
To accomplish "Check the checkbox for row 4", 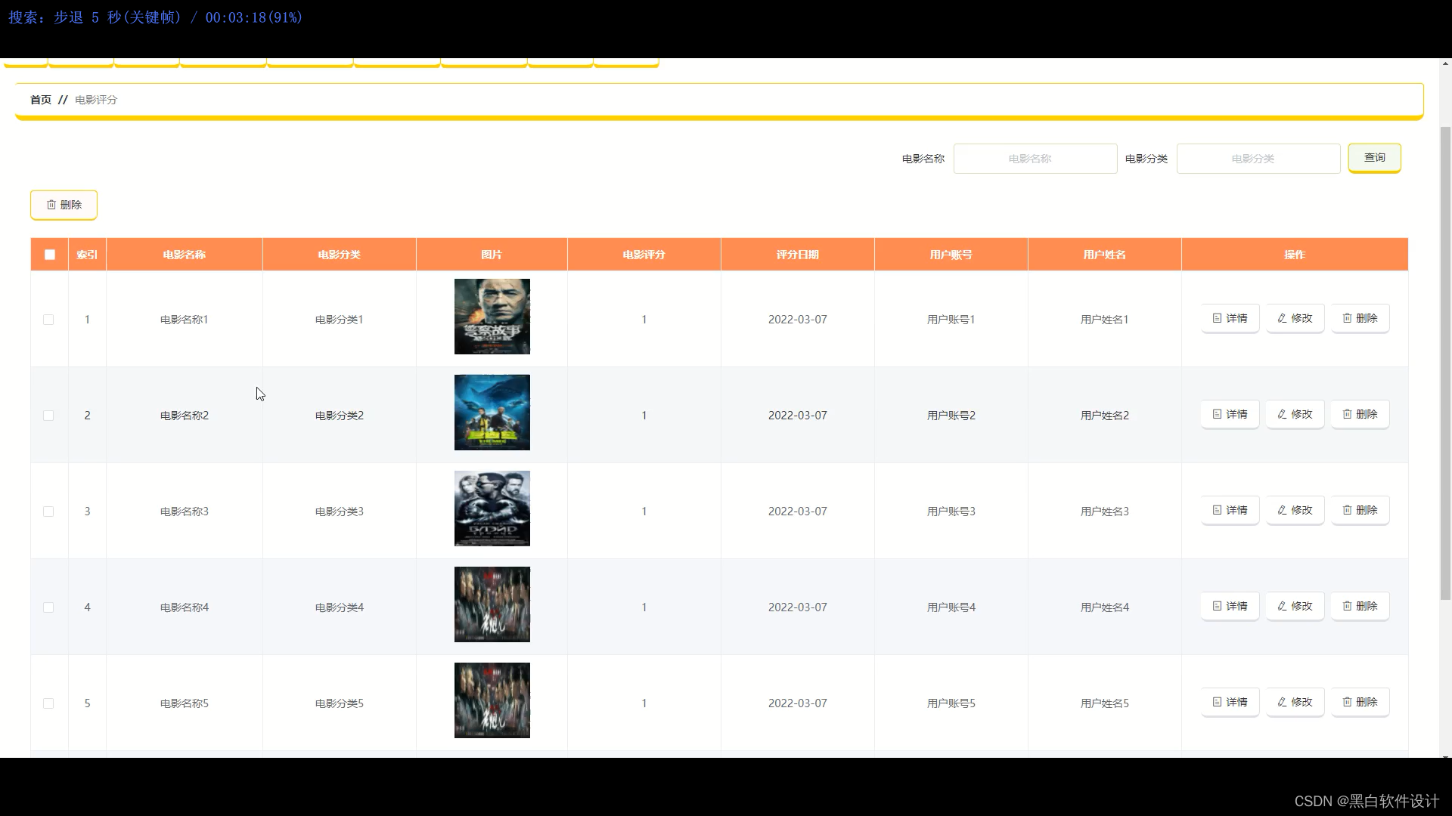I will tap(48, 607).
